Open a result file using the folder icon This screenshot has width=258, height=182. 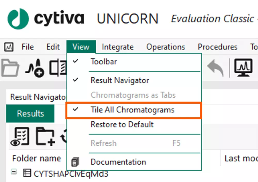tap(10, 68)
